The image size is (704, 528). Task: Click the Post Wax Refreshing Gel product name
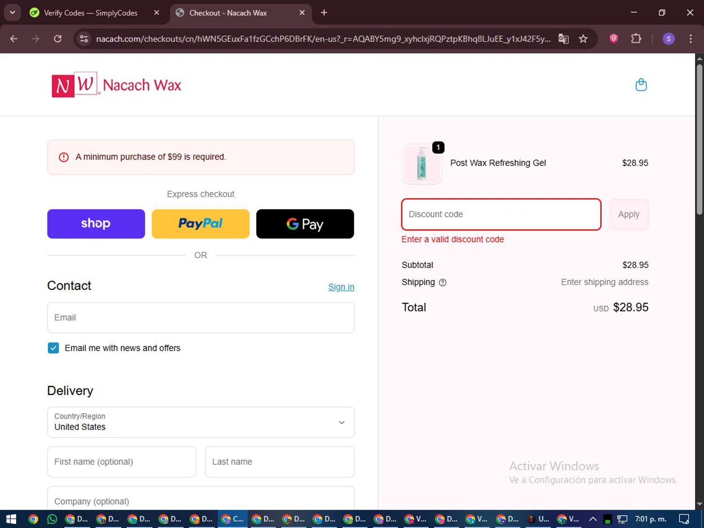point(498,163)
